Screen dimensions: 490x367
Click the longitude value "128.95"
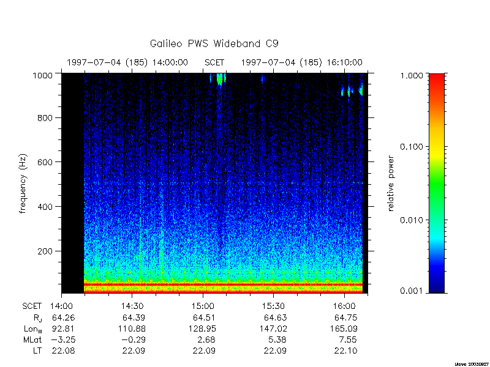pos(202,328)
